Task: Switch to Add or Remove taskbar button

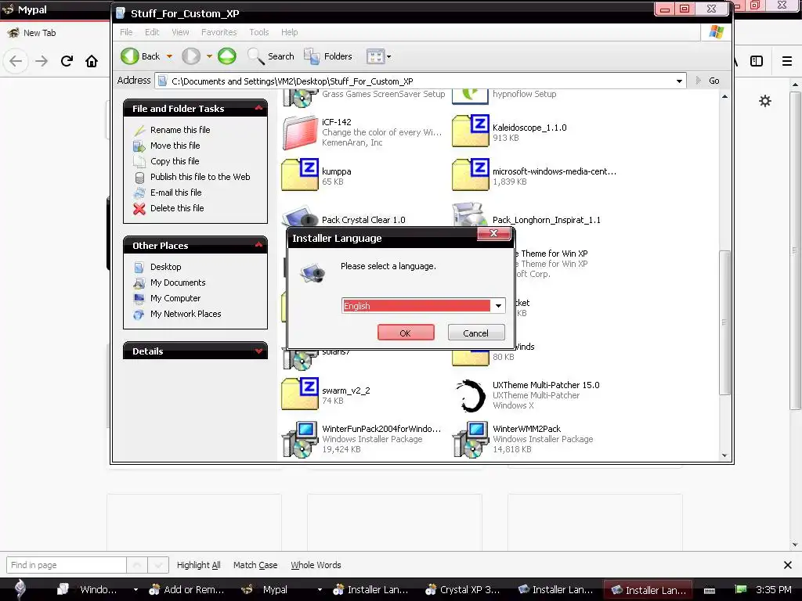Action: [187, 590]
